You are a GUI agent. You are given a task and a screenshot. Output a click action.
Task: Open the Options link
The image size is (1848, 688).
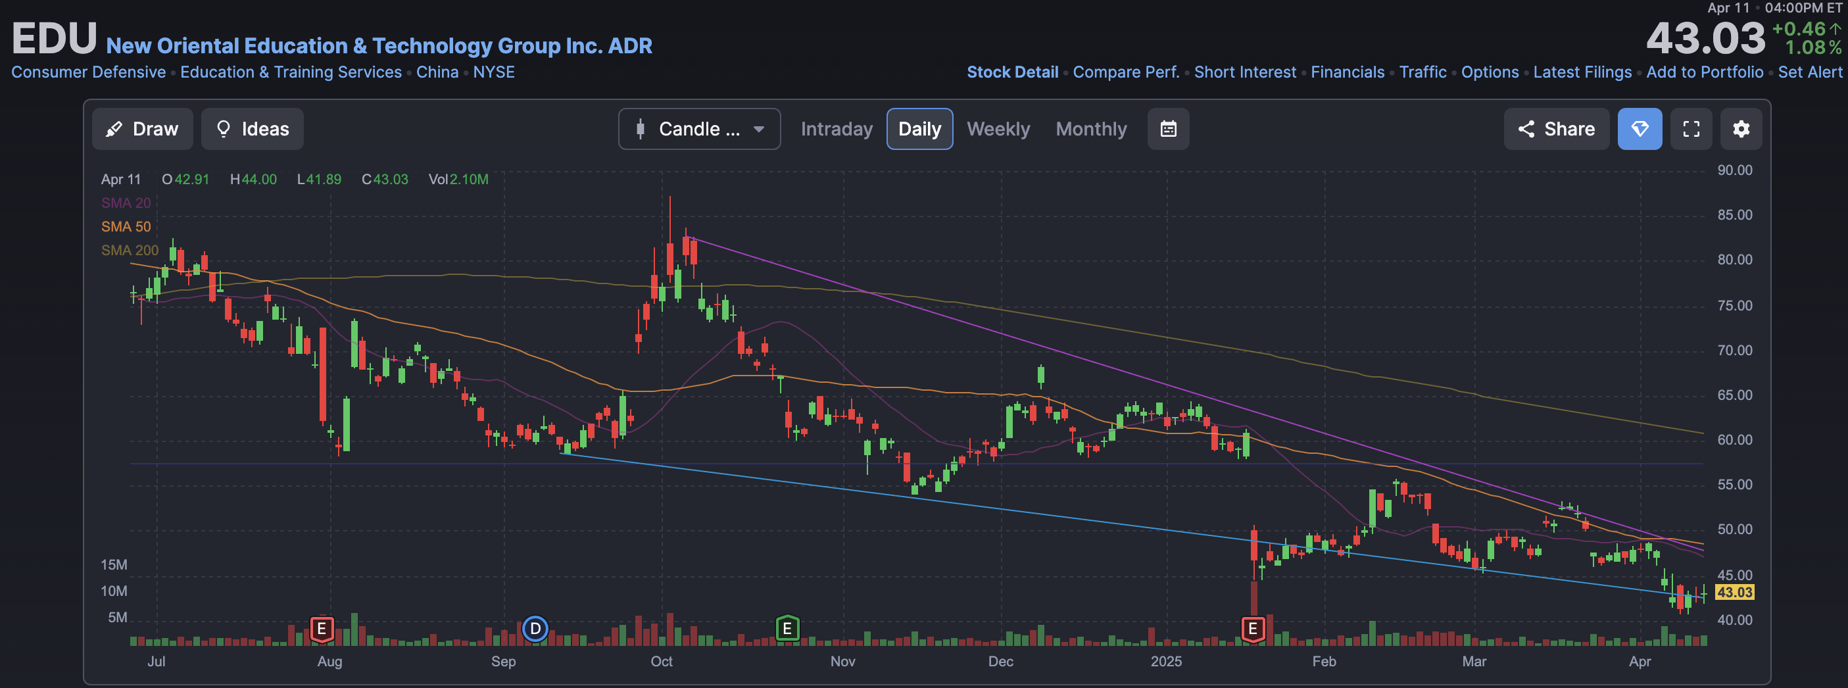click(1490, 72)
